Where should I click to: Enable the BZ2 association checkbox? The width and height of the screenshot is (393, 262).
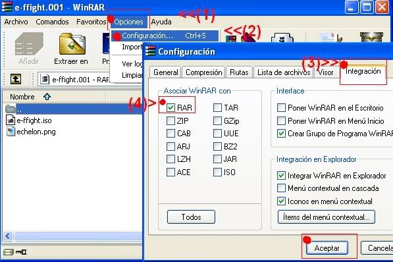click(217, 146)
